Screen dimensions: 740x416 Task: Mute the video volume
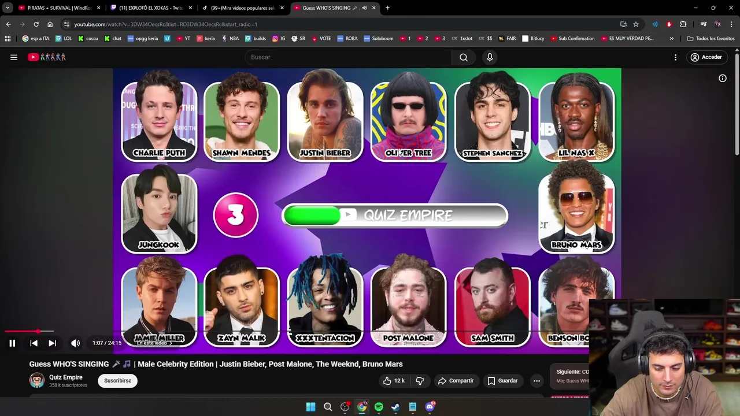coord(75,343)
